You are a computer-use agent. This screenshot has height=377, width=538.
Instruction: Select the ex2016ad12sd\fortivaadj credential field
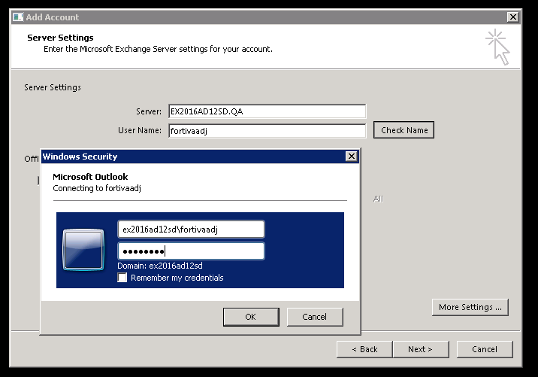(191, 229)
